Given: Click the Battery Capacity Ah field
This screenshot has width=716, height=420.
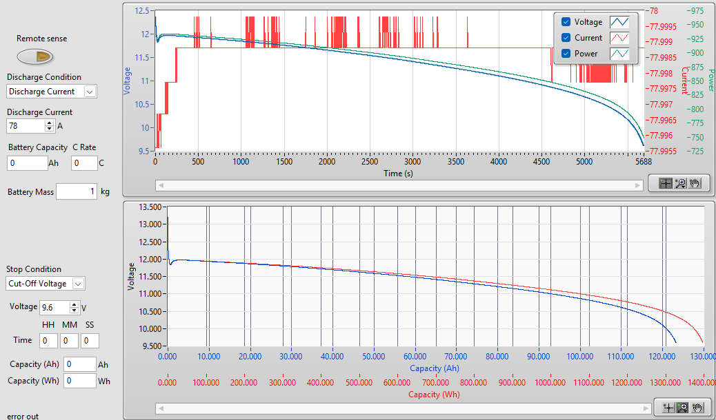Looking at the screenshot, I should point(27,163).
